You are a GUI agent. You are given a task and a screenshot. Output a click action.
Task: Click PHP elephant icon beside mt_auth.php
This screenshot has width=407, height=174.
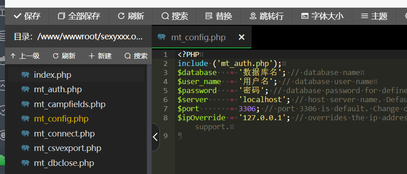(x=25, y=89)
